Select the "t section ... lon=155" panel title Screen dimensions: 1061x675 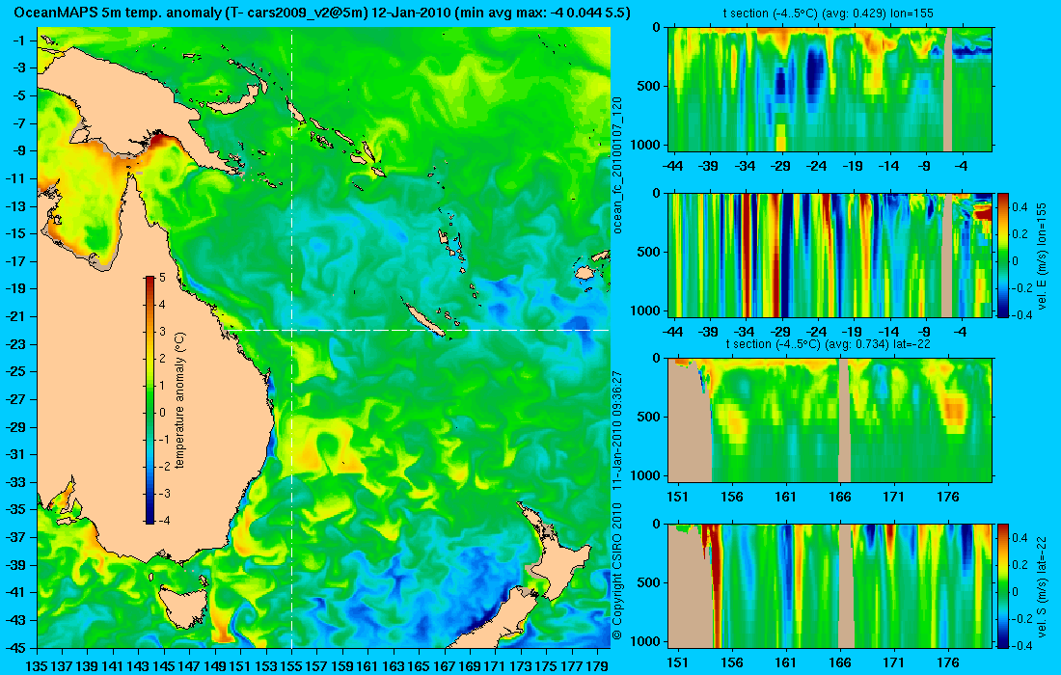pos(829,13)
